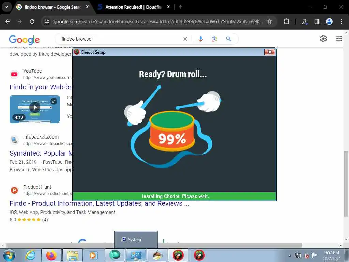Open the Chrome Labs flask icon
The height and width of the screenshot is (262, 349).
(x=304, y=21)
